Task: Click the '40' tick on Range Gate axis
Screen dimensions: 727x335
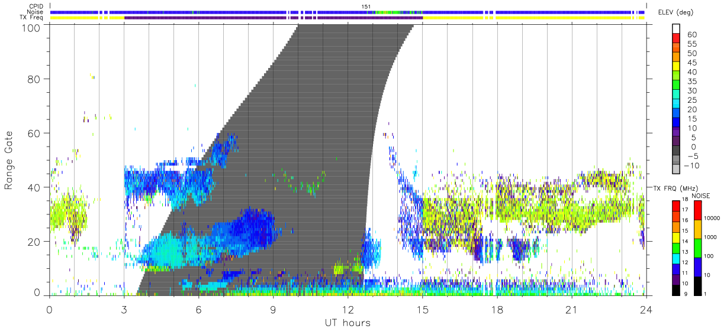Action: (x=34, y=187)
